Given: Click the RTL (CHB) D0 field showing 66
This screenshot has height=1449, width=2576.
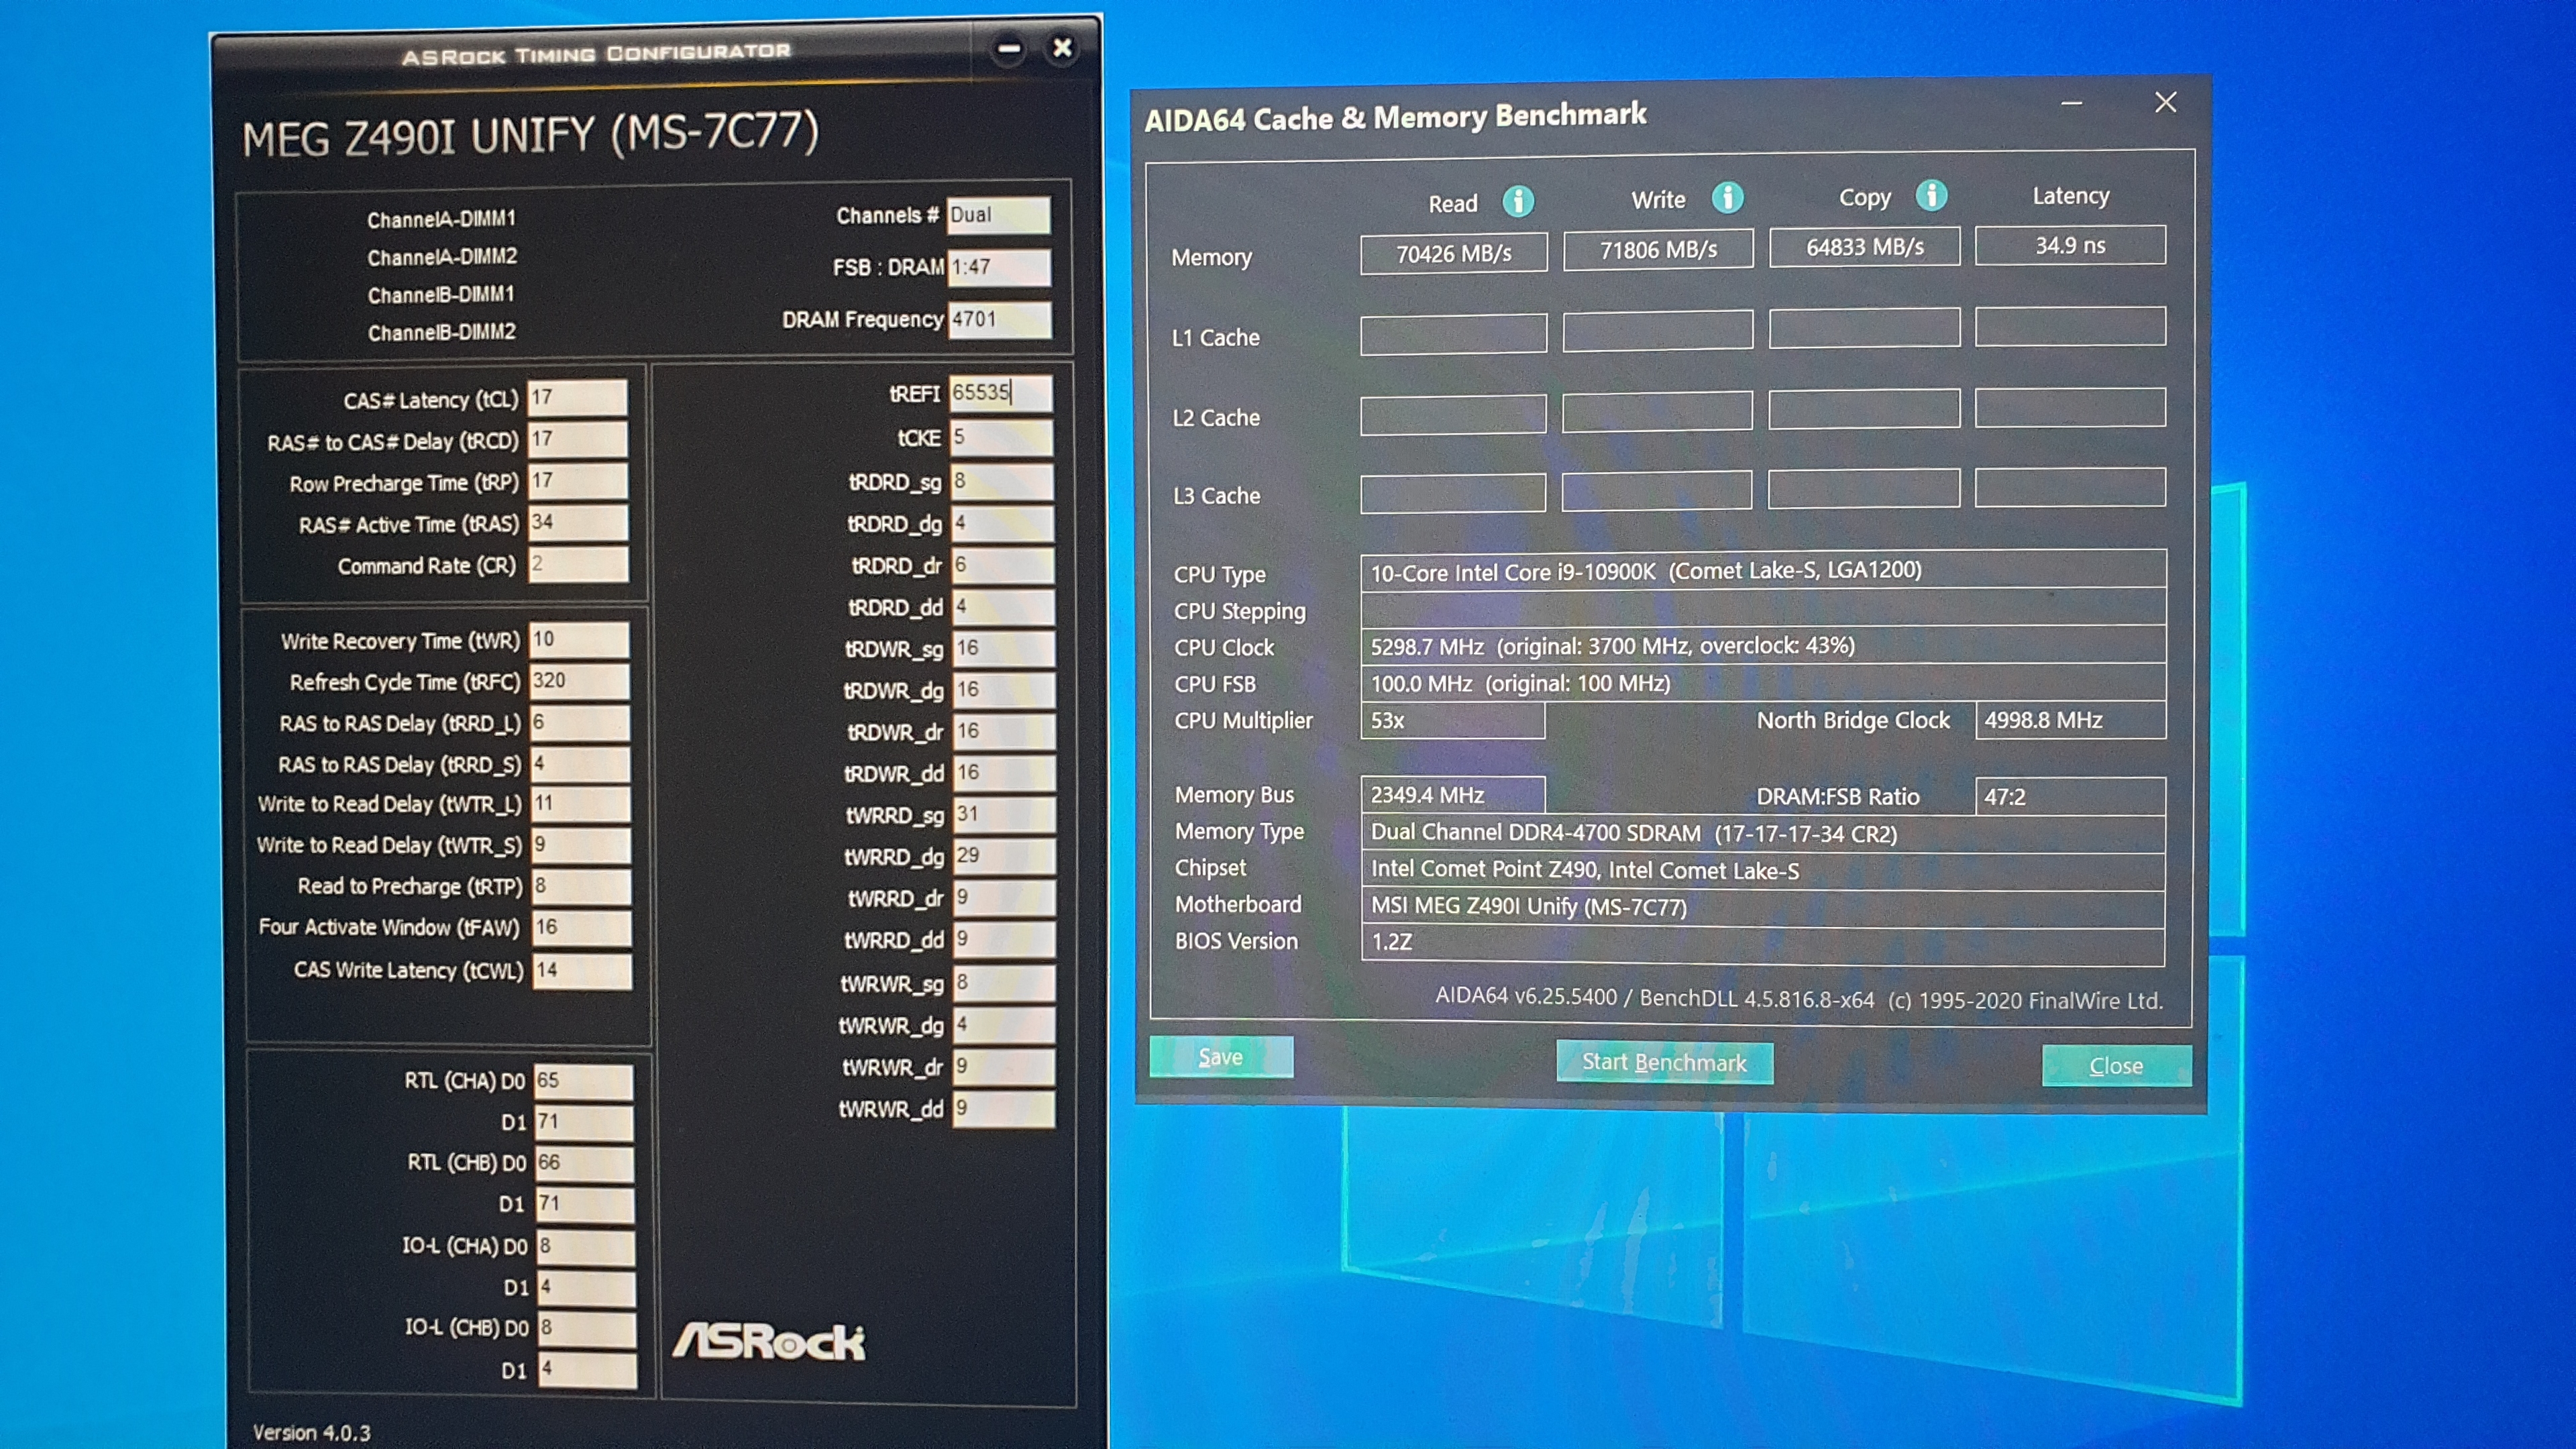Looking at the screenshot, I should tap(584, 1163).
